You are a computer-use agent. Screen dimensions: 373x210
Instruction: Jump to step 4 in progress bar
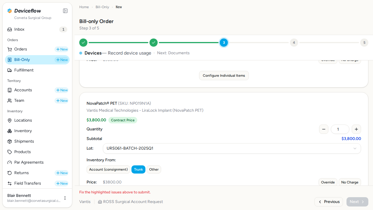pyautogui.click(x=294, y=43)
